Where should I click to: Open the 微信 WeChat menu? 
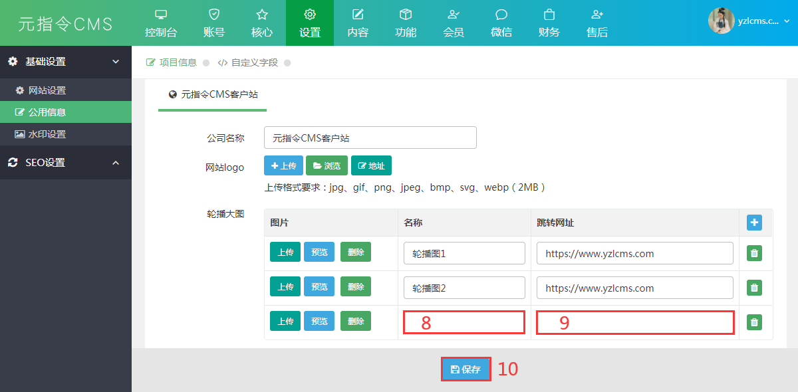click(x=501, y=23)
